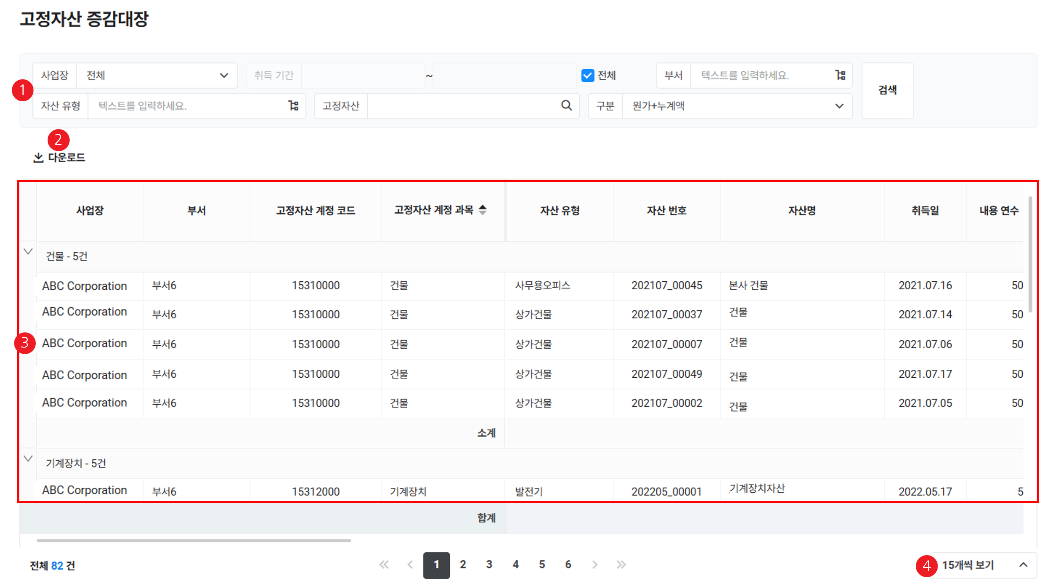Uncheck the 전체 acquisition period checkbox
The height and width of the screenshot is (581, 1049).
[x=588, y=75]
